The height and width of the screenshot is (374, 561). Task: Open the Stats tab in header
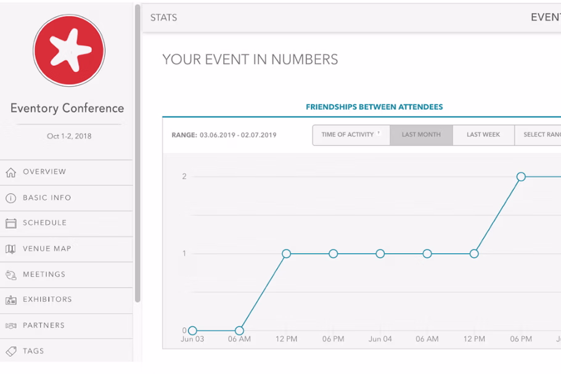tap(163, 17)
